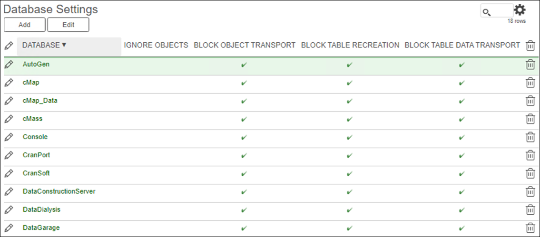This screenshot has width=540, height=237.
Task: Click the pencil icon beside cMap_Data
Action: (x=9, y=101)
